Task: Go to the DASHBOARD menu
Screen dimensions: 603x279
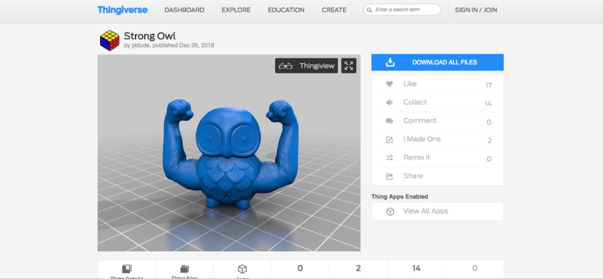Action: click(184, 10)
